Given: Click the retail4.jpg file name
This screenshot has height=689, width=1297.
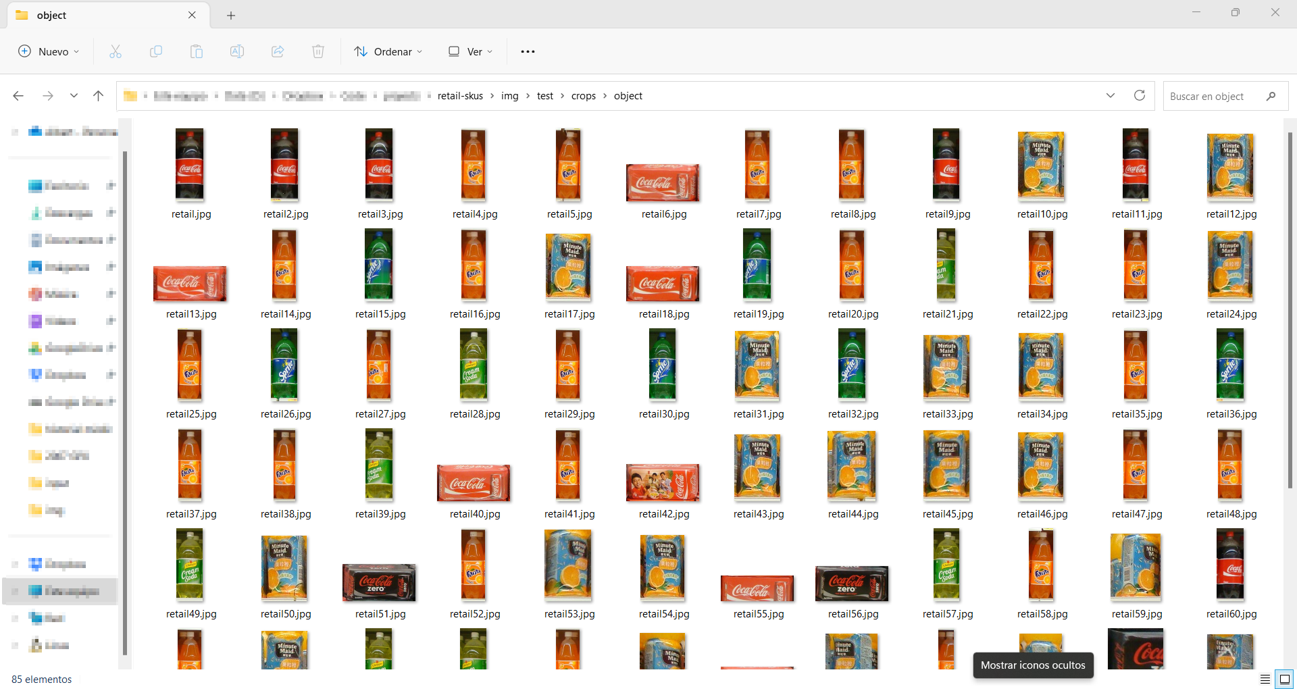Looking at the screenshot, I should coord(475,214).
